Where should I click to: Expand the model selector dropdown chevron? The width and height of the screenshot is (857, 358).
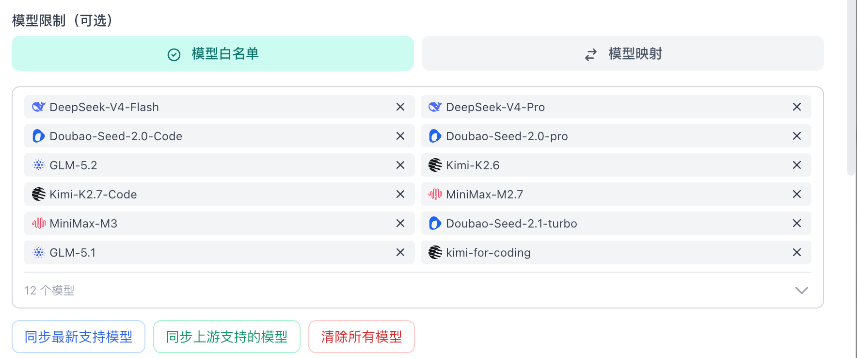(x=802, y=290)
